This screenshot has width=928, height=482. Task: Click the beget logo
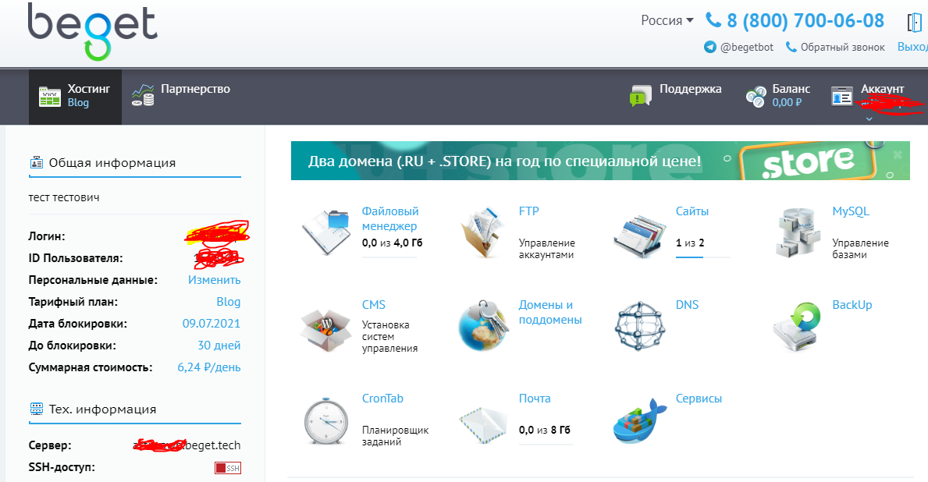click(92, 32)
